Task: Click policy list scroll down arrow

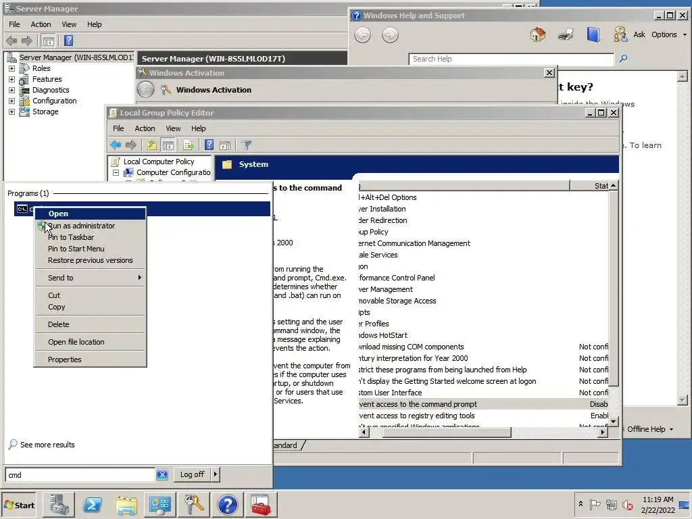Action: 614,422
